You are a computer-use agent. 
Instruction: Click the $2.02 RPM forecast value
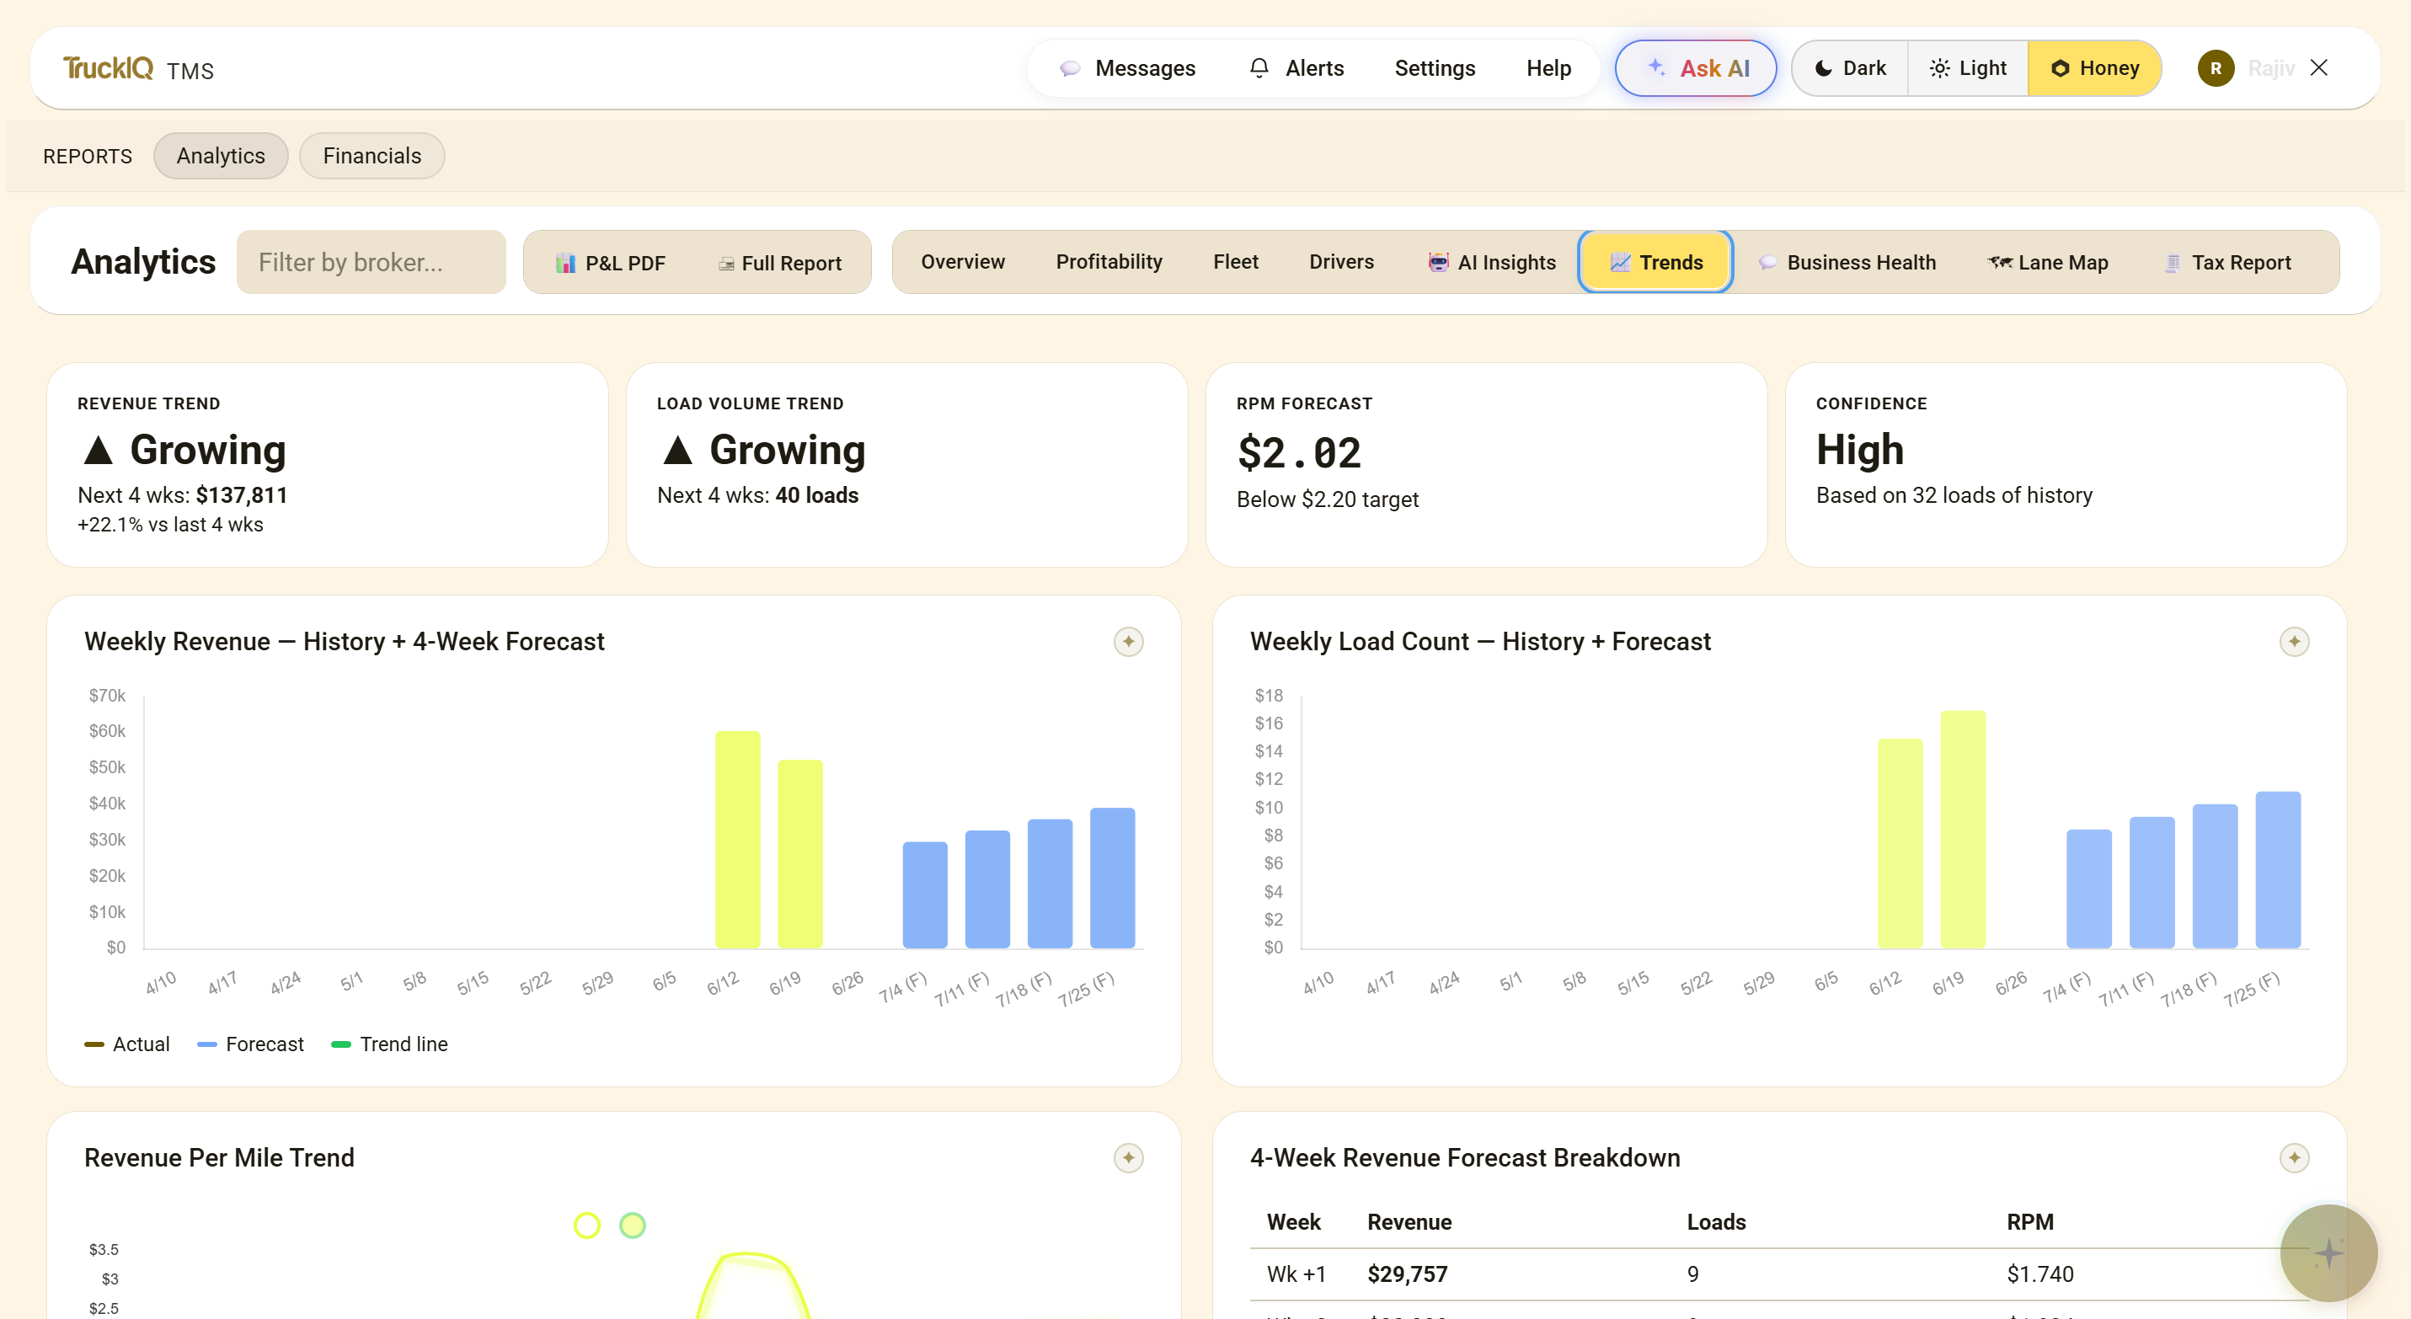coord(1299,454)
